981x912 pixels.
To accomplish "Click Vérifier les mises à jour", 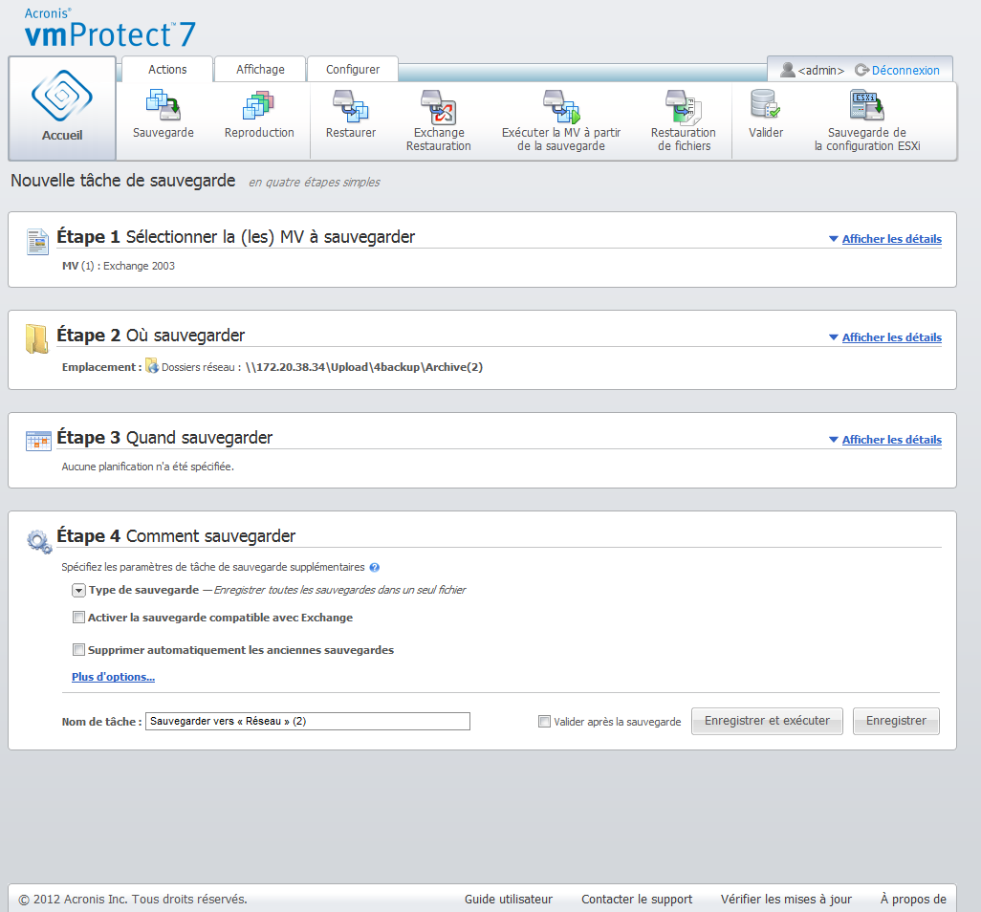I will pyautogui.click(x=786, y=899).
